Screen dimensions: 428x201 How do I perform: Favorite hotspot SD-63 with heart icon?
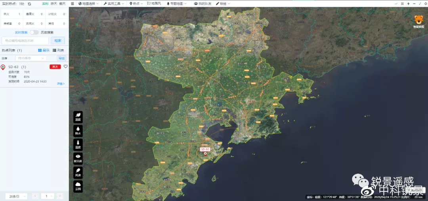click(66, 66)
